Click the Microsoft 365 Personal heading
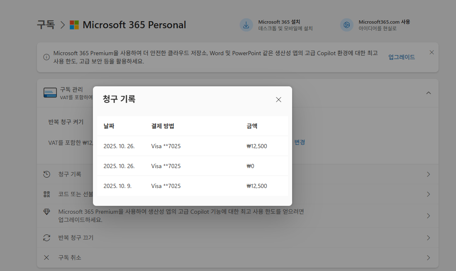 [x=134, y=25]
